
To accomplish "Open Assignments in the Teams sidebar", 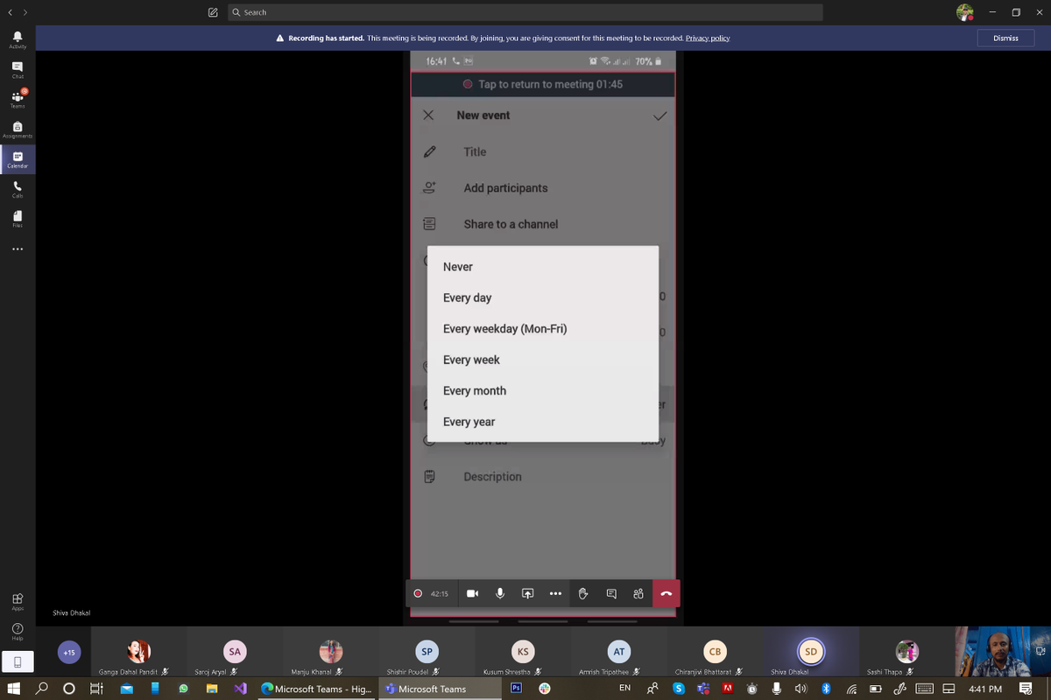I will pos(18,129).
